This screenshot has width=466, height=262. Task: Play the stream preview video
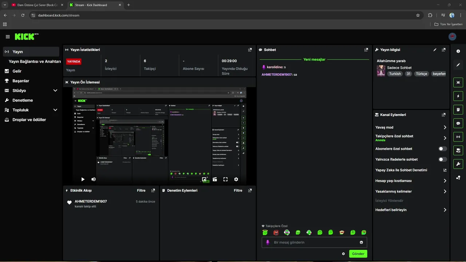pyautogui.click(x=83, y=179)
